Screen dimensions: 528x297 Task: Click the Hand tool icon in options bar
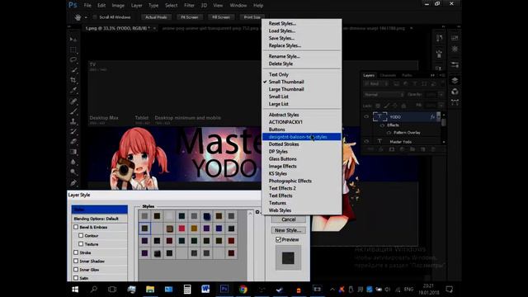point(78,17)
